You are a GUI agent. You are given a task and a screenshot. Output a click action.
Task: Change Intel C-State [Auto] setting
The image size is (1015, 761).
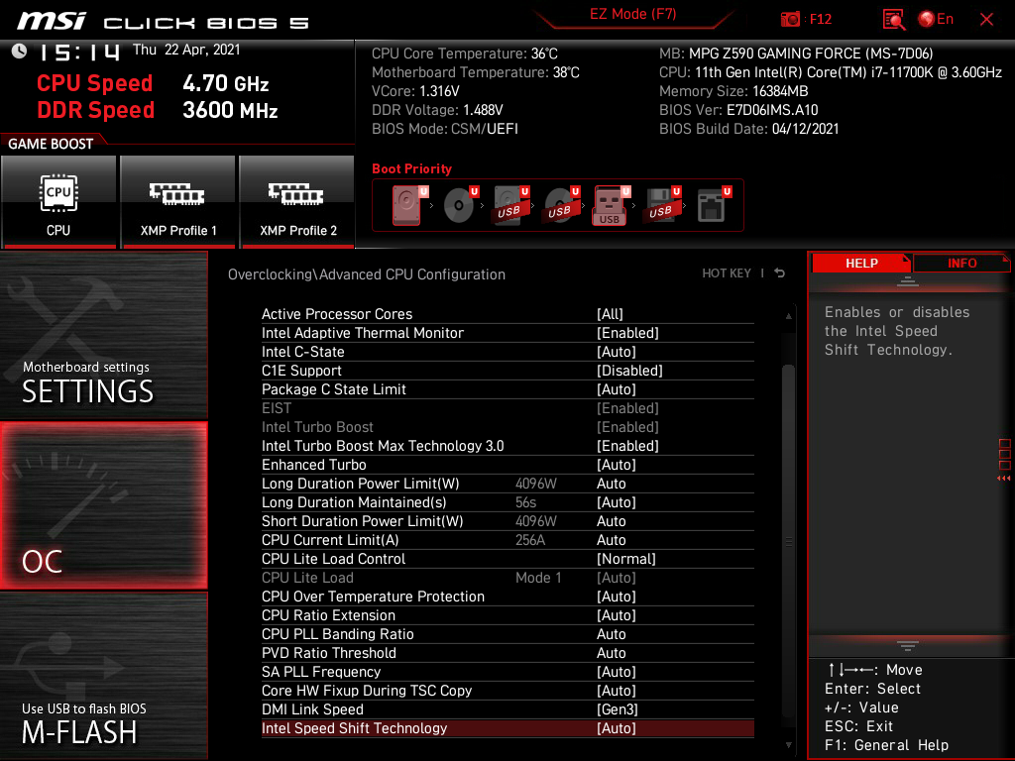pos(507,352)
